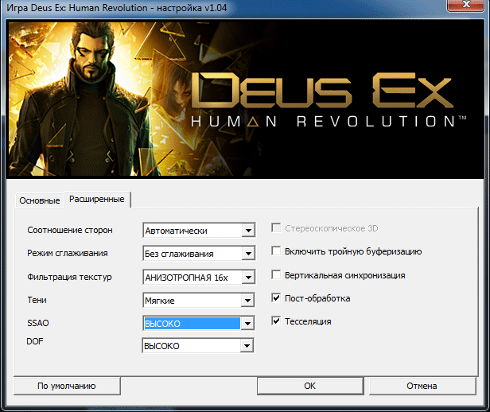The image size is (490, 412).
Task: Expand the Фильтрация текстур dropdown
Action: [x=199, y=277]
